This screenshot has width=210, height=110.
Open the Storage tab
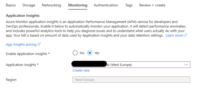click(x=29, y=5)
